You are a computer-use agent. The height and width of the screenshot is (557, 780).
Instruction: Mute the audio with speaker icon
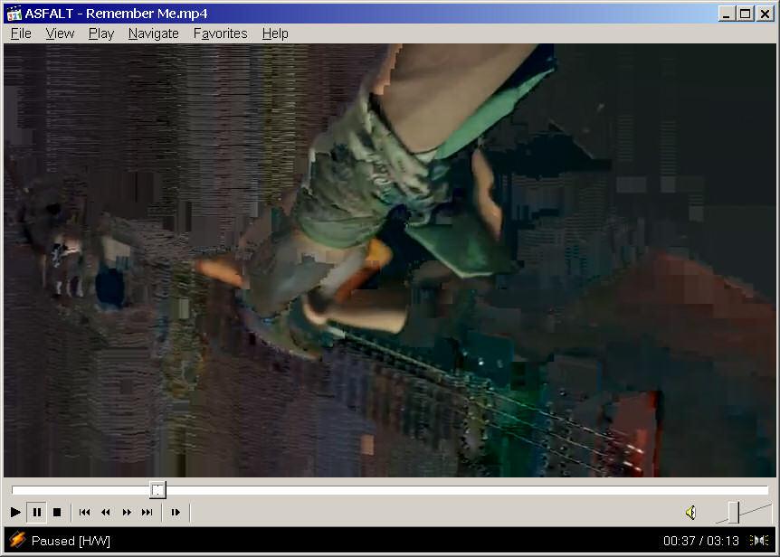[x=690, y=513]
